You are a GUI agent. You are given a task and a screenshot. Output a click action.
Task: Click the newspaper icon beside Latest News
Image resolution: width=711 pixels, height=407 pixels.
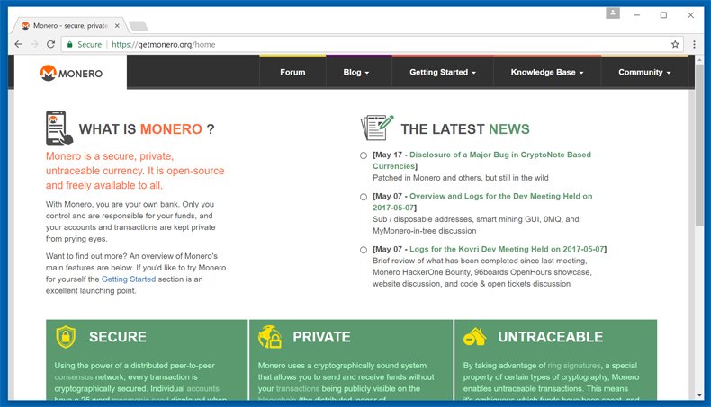[377, 128]
